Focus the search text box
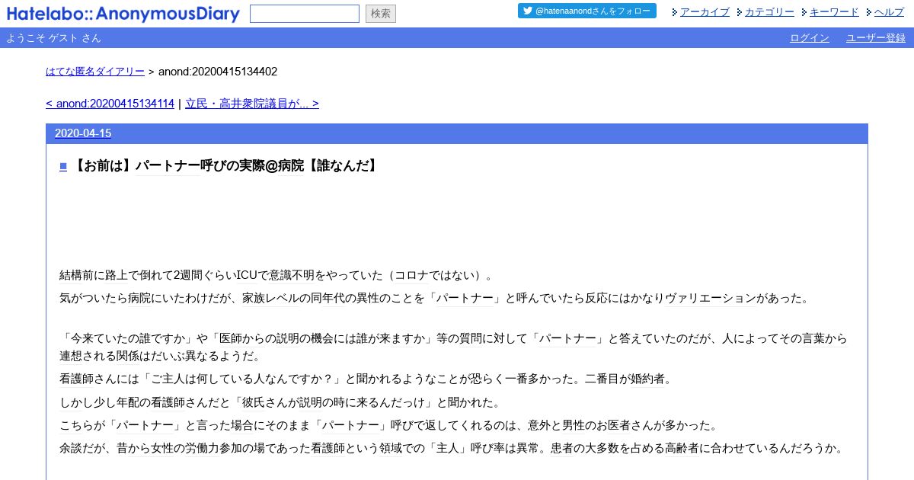This screenshot has height=480, width=914. tap(305, 14)
